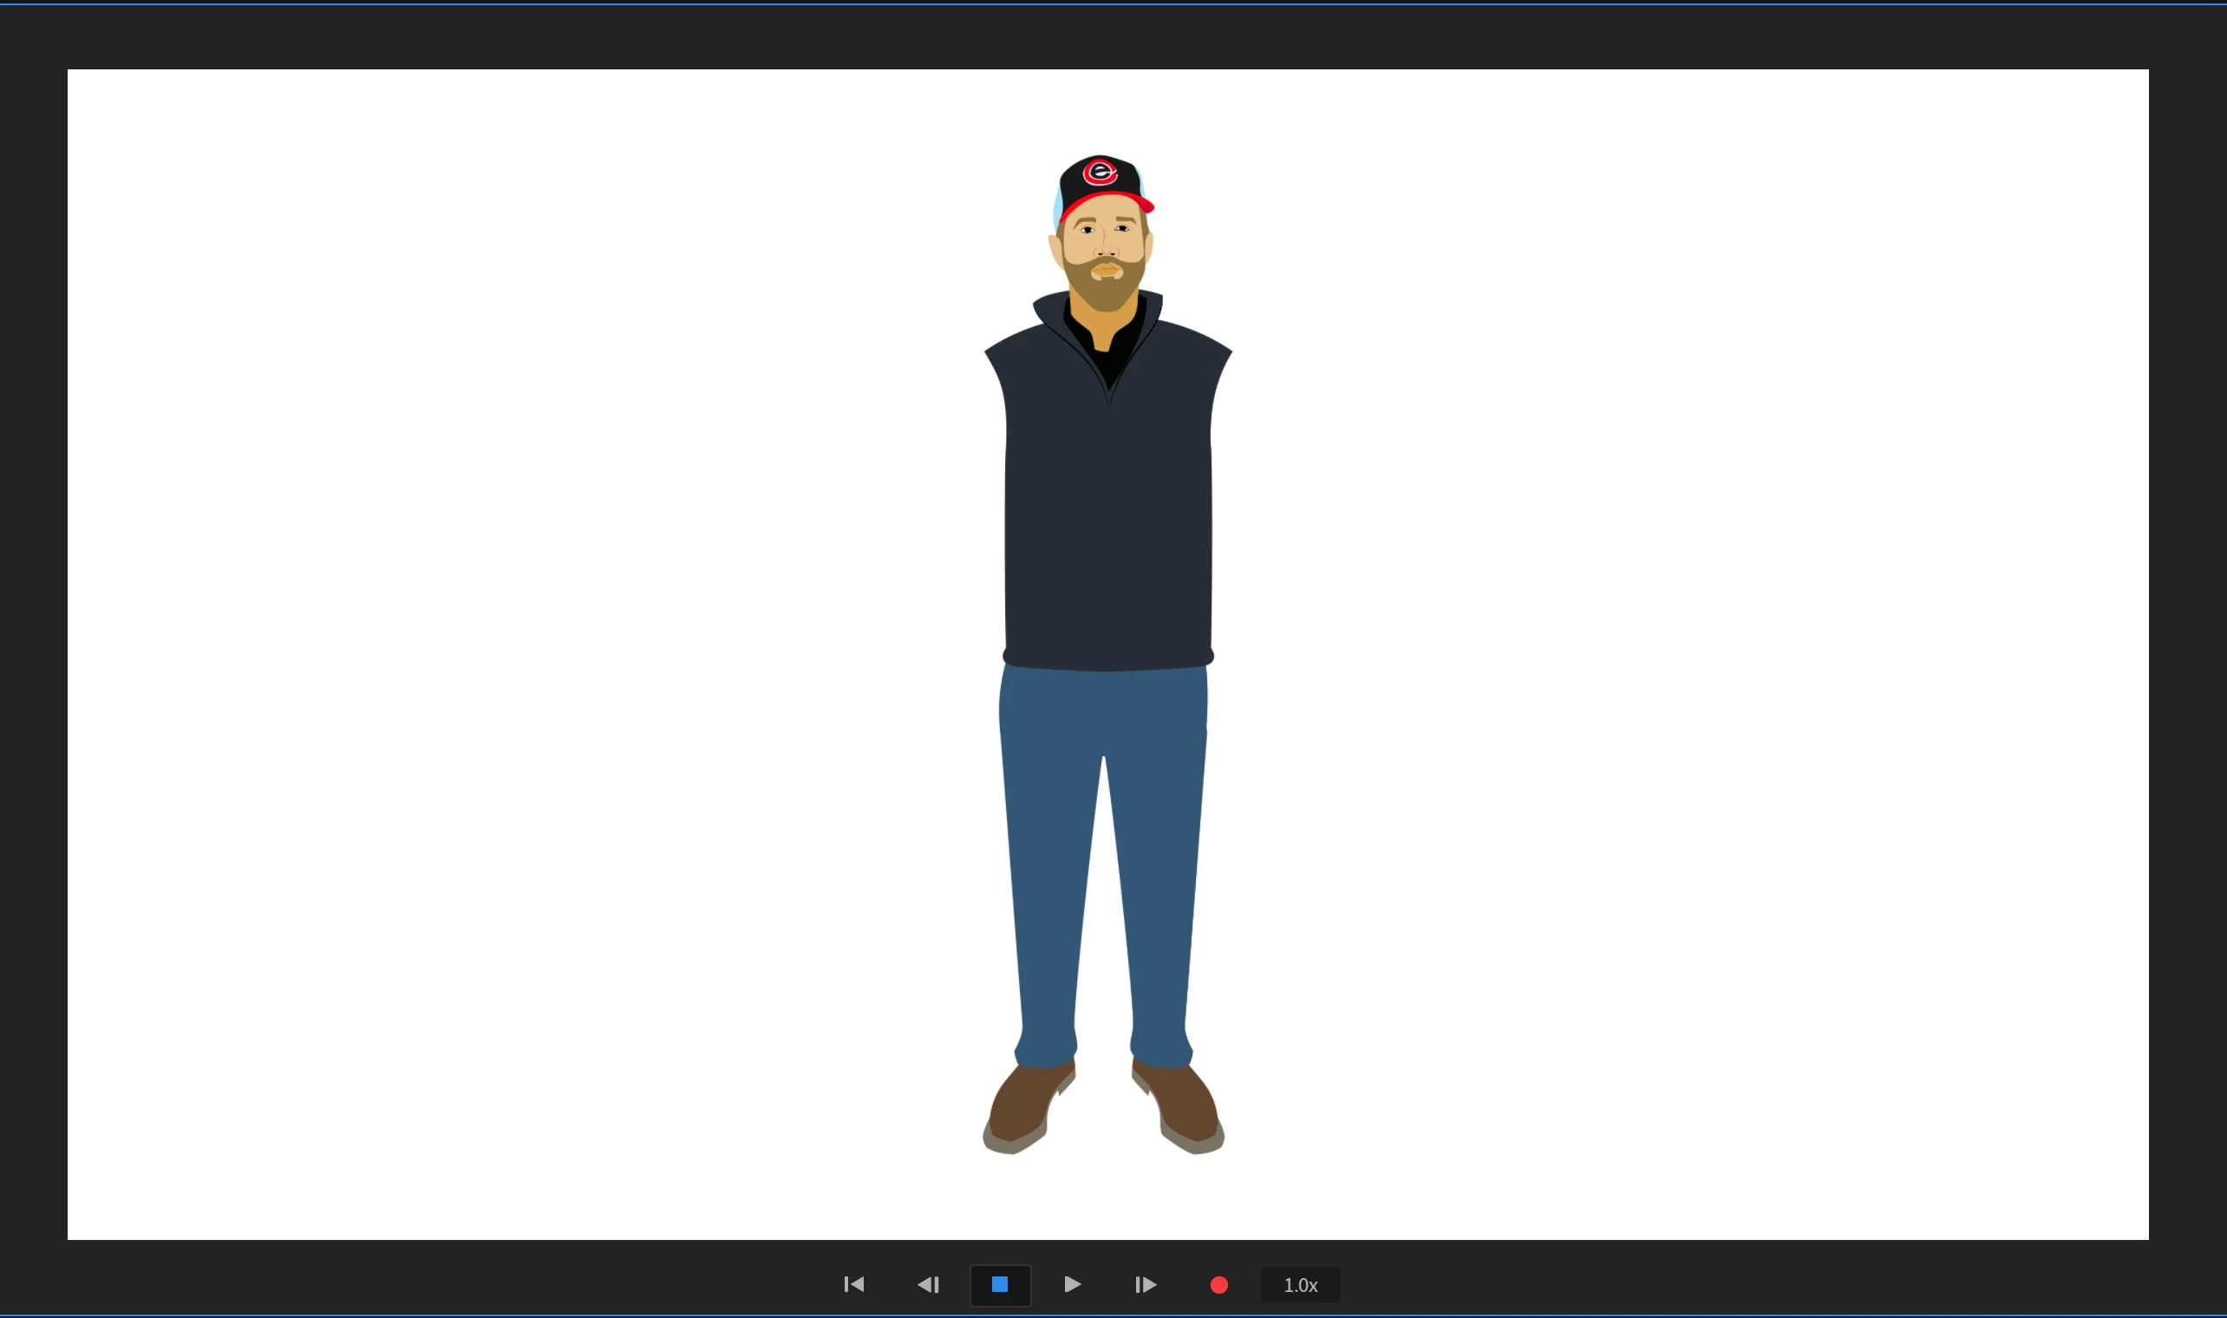Click the puppet's left-side brown shoe

pyautogui.click(x=1022, y=1106)
